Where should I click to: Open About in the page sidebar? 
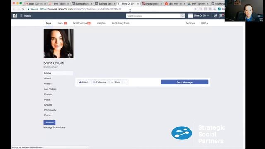click(x=47, y=79)
